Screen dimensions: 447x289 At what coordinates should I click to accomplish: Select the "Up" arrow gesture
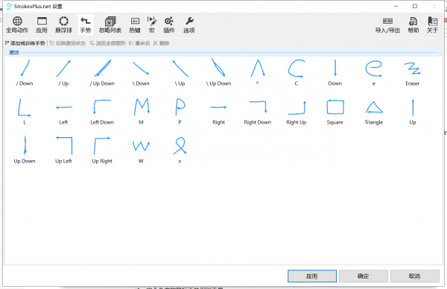click(x=413, y=111)
